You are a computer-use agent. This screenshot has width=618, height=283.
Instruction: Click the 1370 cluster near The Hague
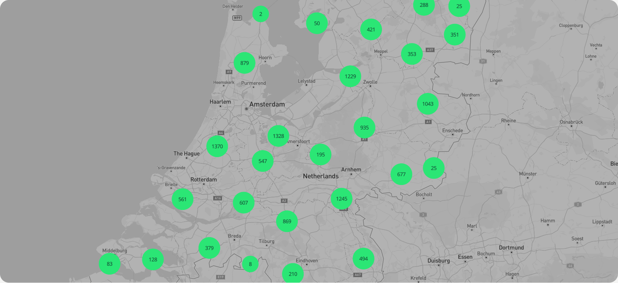pos(217,146)
